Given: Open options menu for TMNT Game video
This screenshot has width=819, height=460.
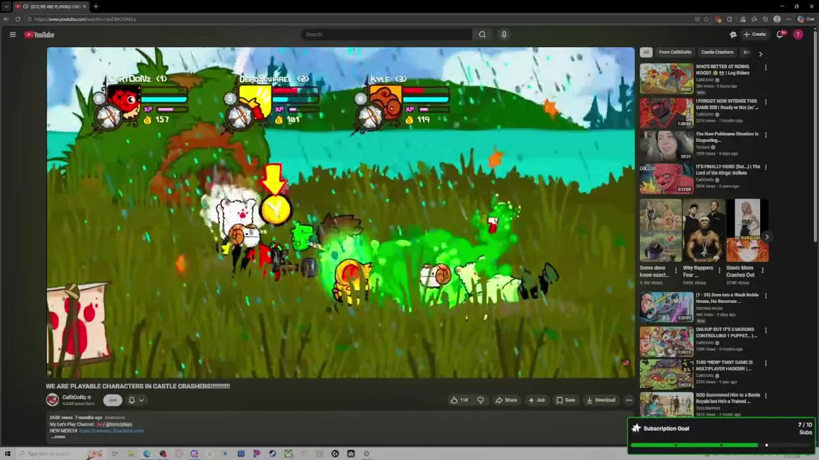Looking at the screenshot, I should [765, 364].
